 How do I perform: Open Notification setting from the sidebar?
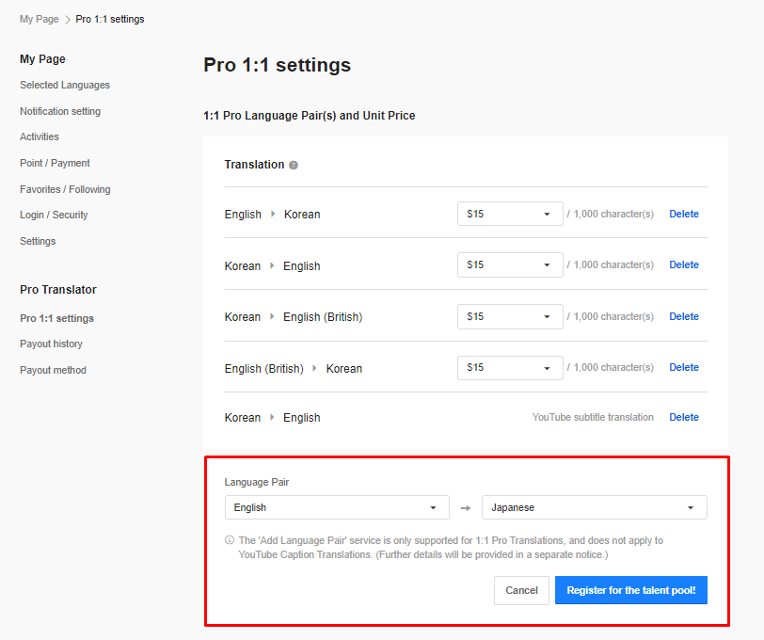point(60,111)
